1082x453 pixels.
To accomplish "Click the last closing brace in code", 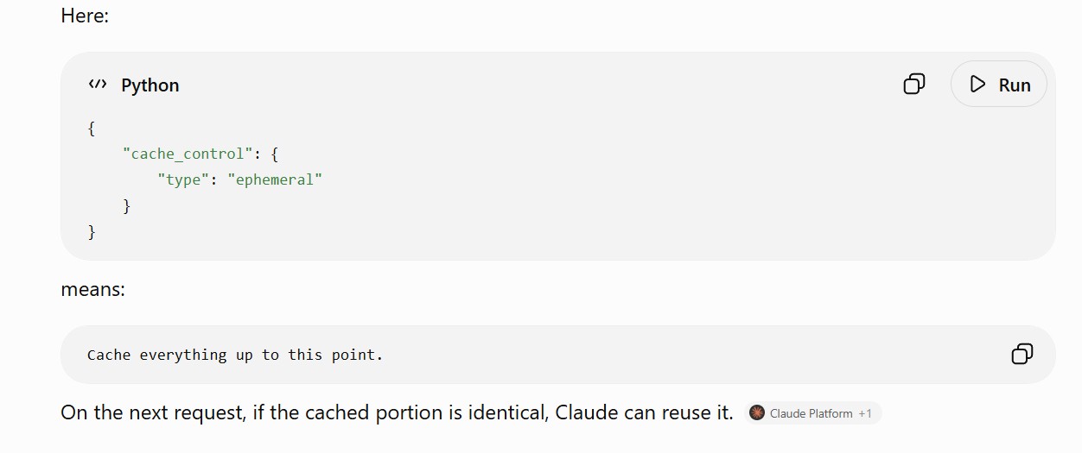I will click(x=92, y=232).
